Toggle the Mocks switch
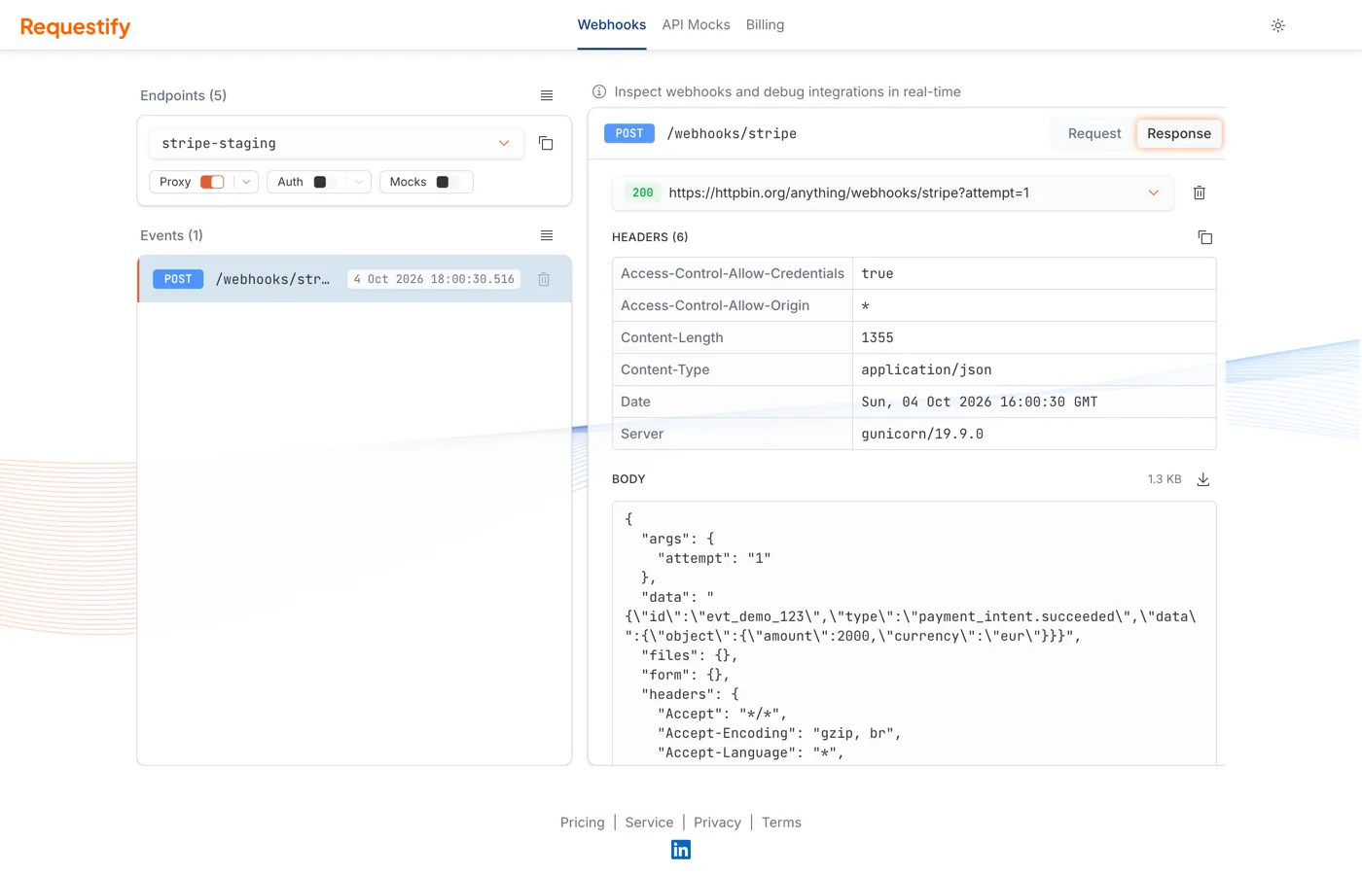The height and width of the screenshot is (875, 1362). point(448,182)
